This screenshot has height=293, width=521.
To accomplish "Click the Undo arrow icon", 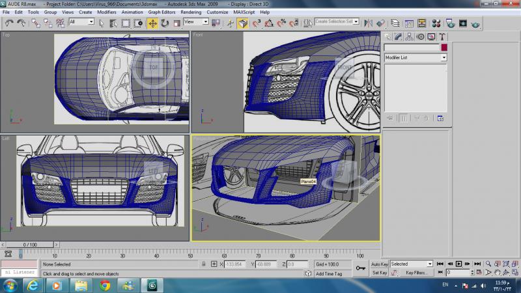I will click(x=9, y=23).
